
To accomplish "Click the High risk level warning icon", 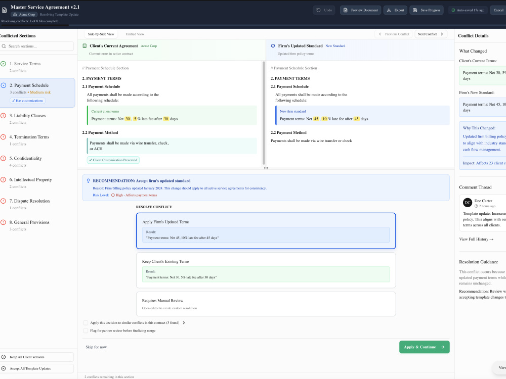I will coord(113,195).
